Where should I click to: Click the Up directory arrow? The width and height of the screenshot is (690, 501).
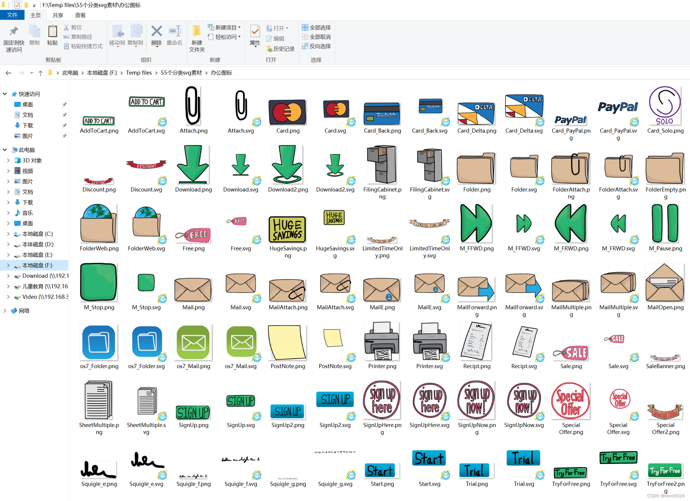coord(40,73)
